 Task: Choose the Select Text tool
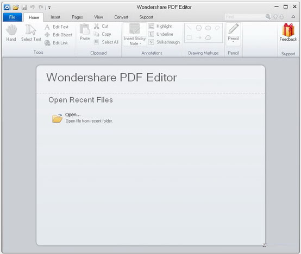(x=31, y=33)
